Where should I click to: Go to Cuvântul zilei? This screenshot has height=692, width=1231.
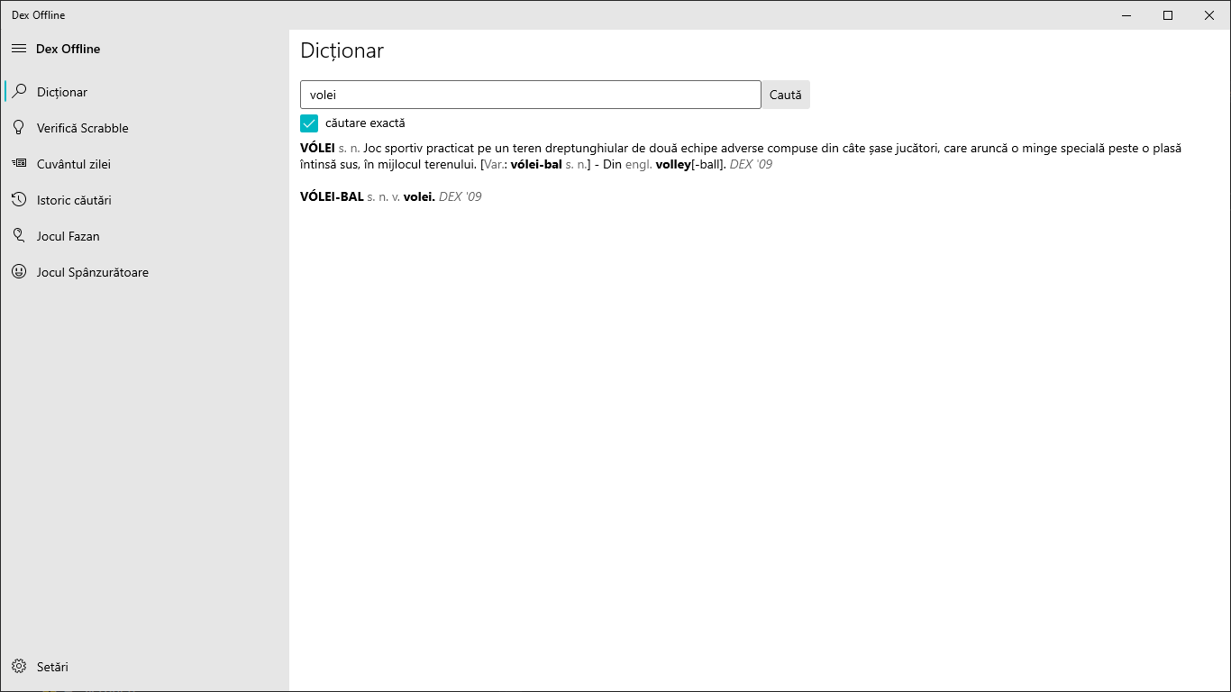(145, 164)
